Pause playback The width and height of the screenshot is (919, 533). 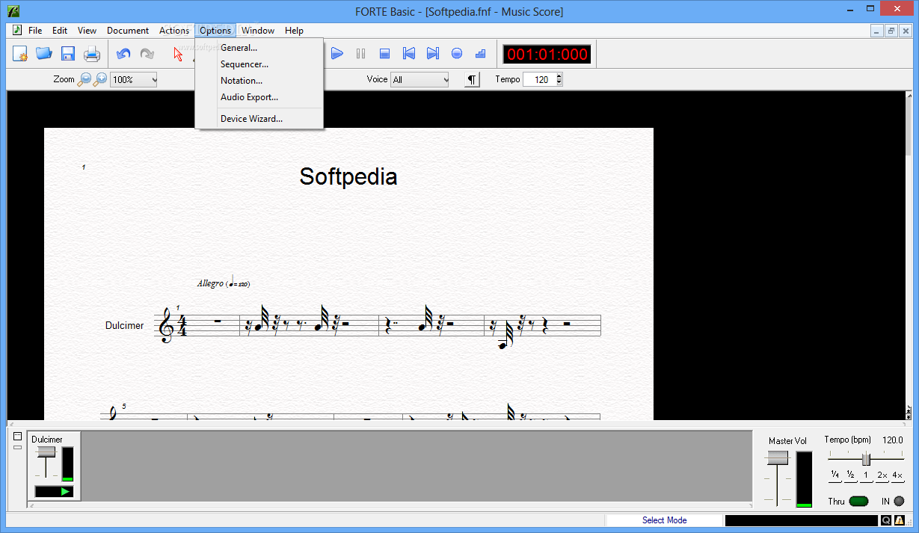(x=361, y=54)
